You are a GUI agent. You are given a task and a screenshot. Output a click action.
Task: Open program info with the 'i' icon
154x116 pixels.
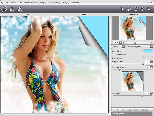[136, 9]
